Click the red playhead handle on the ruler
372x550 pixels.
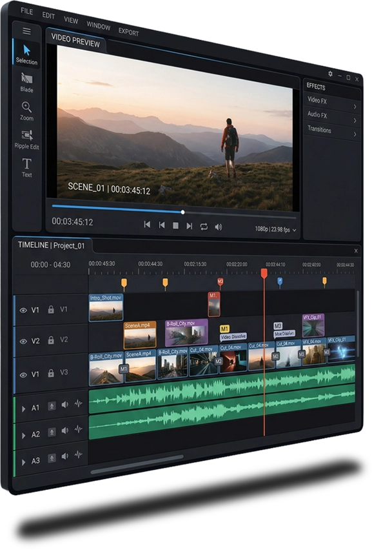264,273
